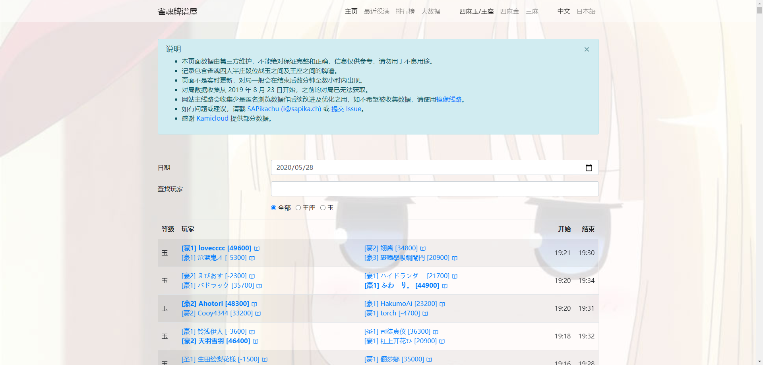Image resolution: width=763 pixels, height=365 pixels.
Task: Open replay icon next to HakumoAi [23200]
Action: tap(442, 304)
